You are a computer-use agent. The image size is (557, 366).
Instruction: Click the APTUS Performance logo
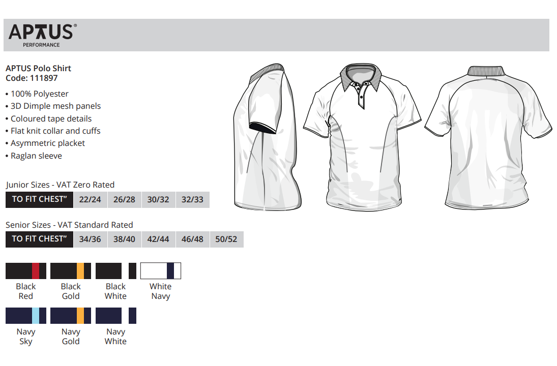(42, 36)
